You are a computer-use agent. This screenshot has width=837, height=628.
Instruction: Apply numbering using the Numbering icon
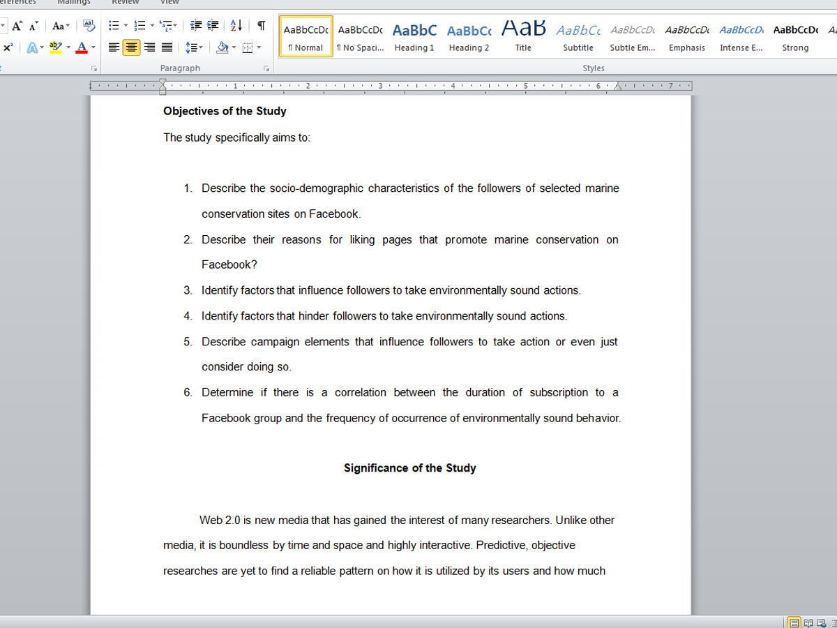coord(140,26)
